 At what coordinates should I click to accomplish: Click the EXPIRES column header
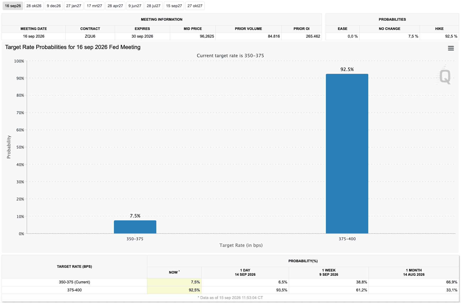(142, 29)
